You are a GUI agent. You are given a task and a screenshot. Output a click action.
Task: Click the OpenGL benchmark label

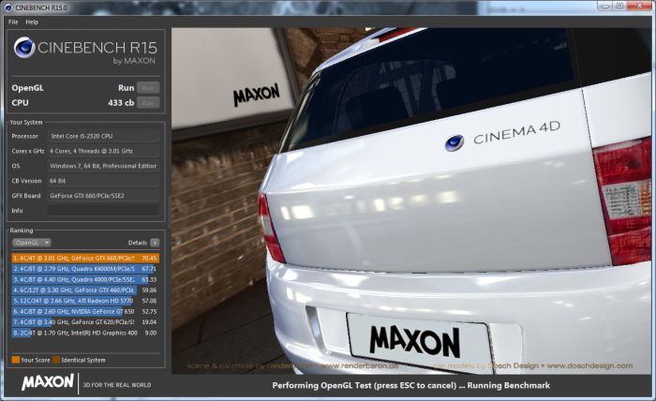click(x=27, y=88)
